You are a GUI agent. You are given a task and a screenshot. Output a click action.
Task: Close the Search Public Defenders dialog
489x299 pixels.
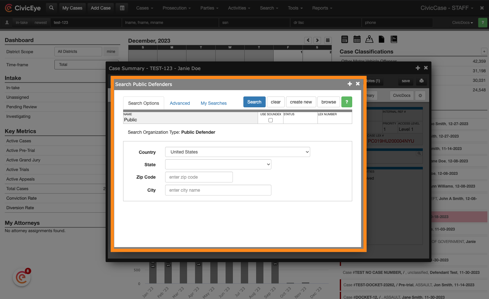click(358, 84)
